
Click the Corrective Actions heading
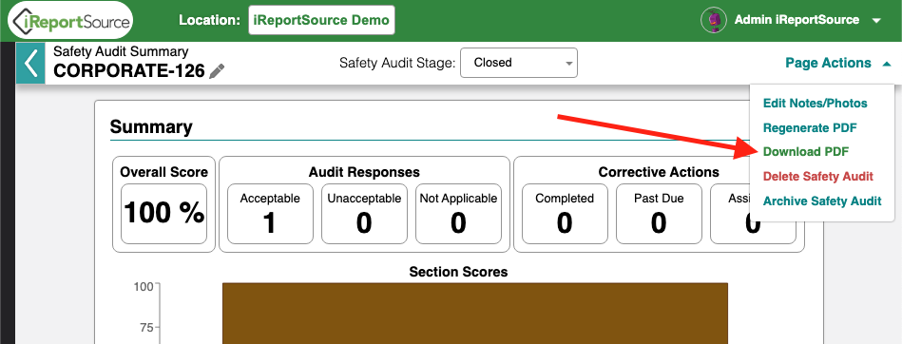click(659, 172)
